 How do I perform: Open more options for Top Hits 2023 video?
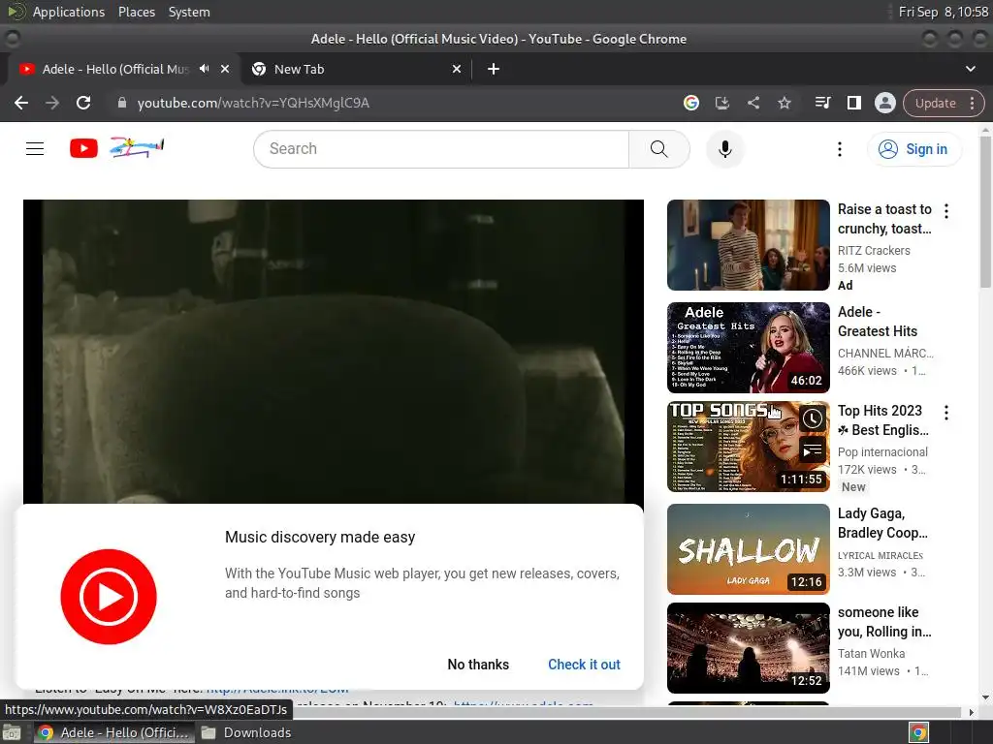(946, 413)
